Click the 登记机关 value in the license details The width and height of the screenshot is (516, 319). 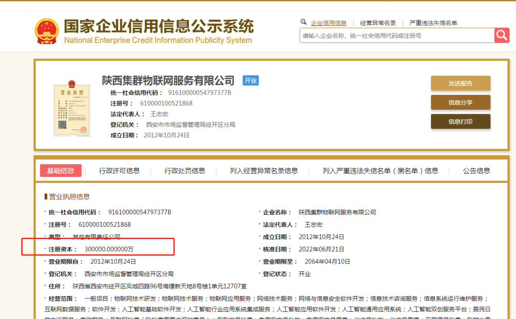[129, 274]
